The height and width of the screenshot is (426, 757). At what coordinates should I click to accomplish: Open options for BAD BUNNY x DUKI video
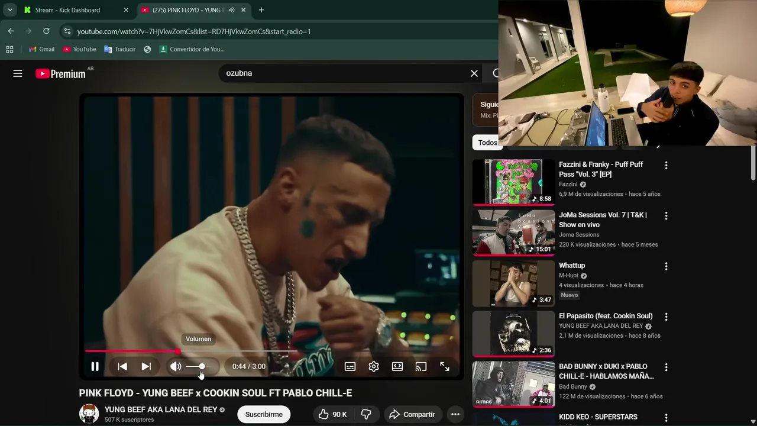click(666, 367)
